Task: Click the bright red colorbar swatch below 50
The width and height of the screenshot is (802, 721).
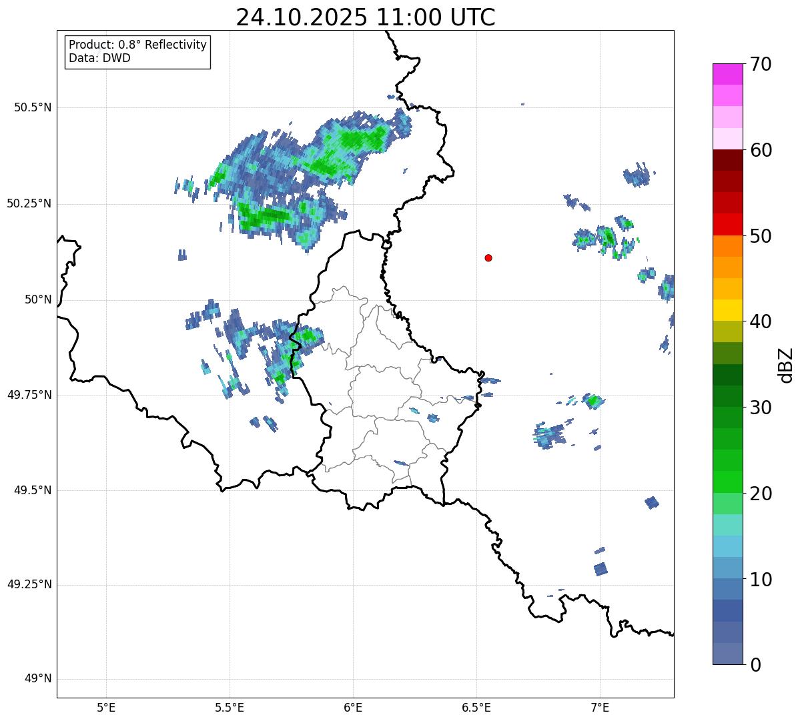Action: 727,225
